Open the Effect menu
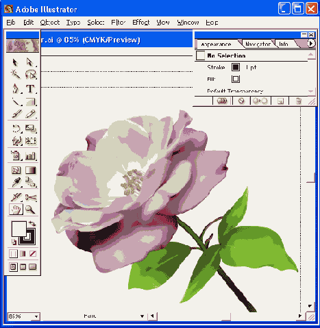Screen dimensions: 320x328 [x=141, y=23]
